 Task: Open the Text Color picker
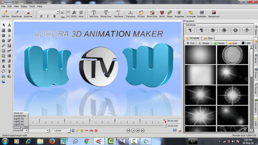coord(94,14)
